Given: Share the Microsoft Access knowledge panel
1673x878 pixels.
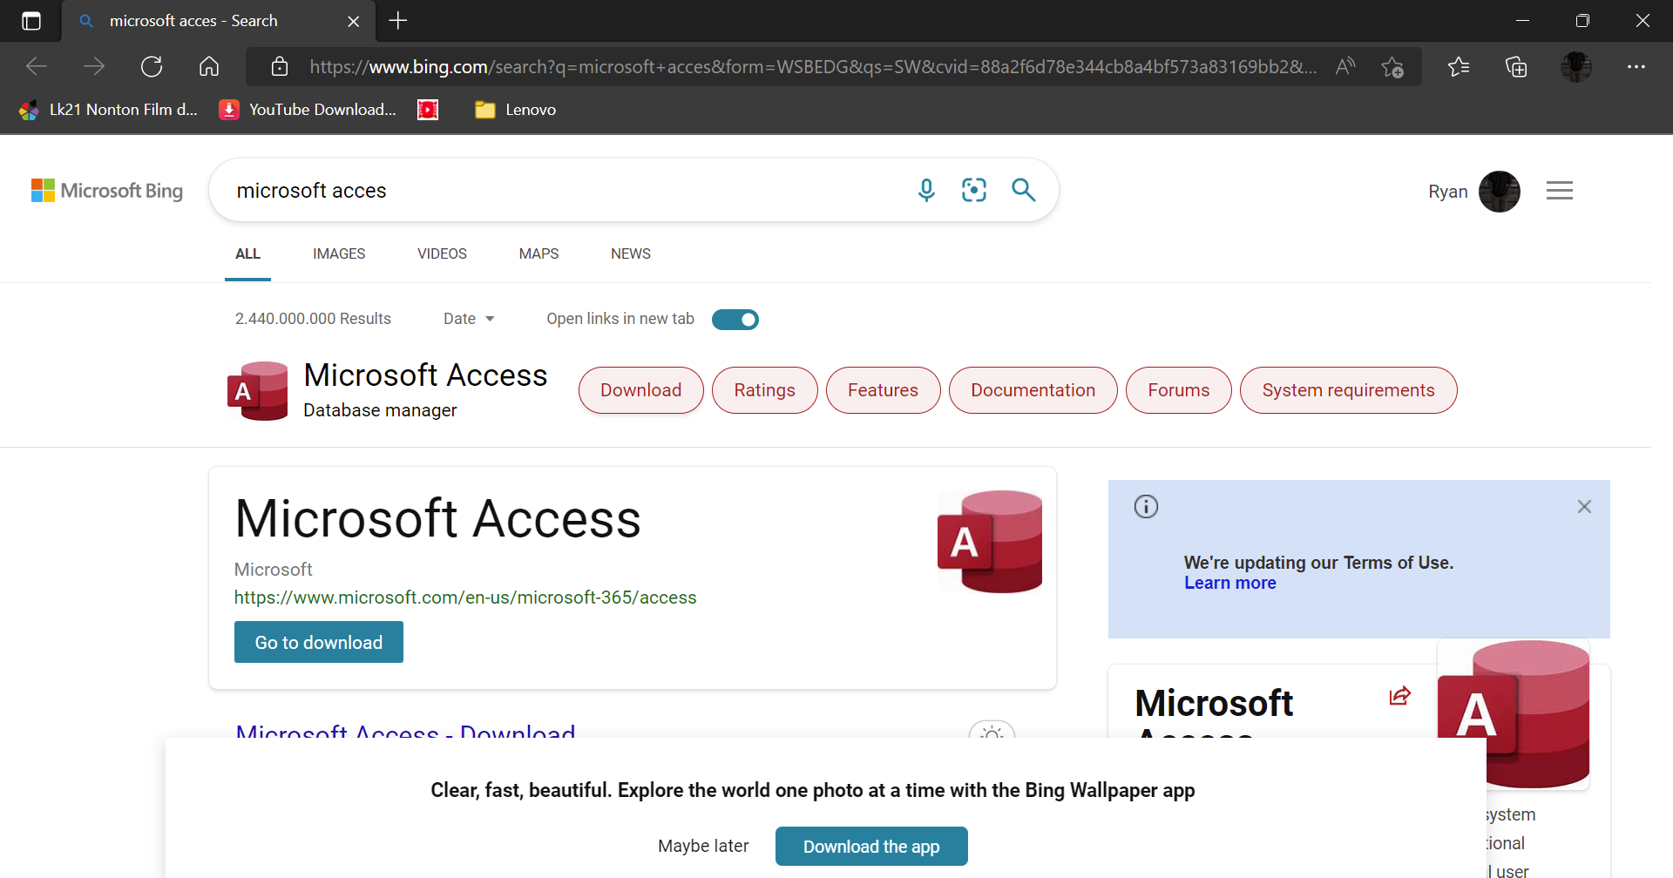Looking at the screenshot, I should pos(1399,695).
